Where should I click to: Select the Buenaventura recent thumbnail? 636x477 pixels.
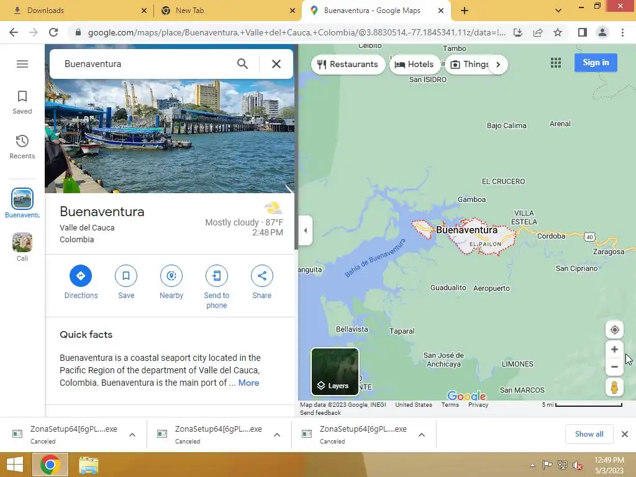click(22, 199)
